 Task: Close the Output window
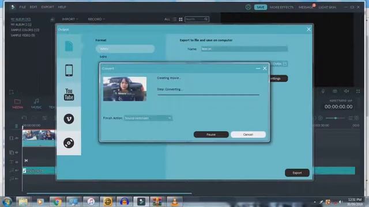click(x=308, y=29)
